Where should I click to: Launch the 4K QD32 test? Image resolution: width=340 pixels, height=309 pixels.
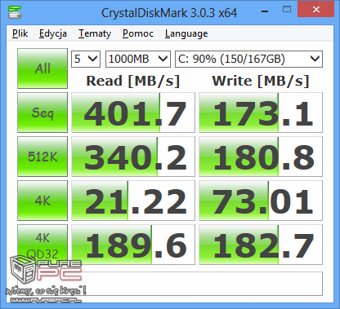click(42, 245)
